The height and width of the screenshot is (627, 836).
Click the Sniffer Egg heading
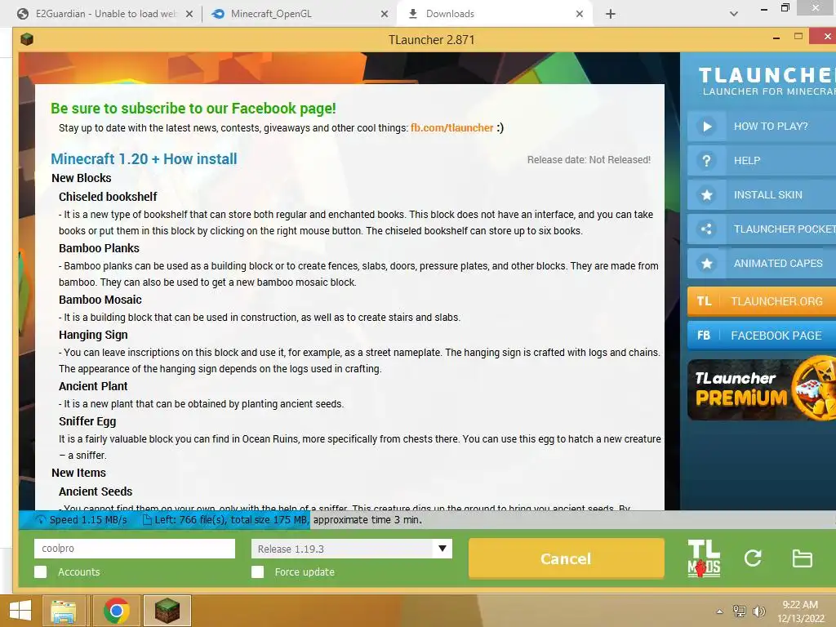(x=87, y=421)
